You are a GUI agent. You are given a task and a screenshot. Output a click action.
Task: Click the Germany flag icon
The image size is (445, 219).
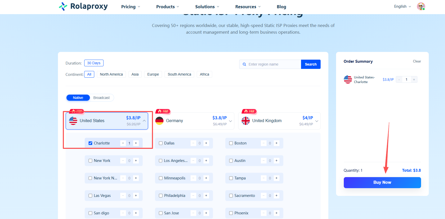click(159, 121)
